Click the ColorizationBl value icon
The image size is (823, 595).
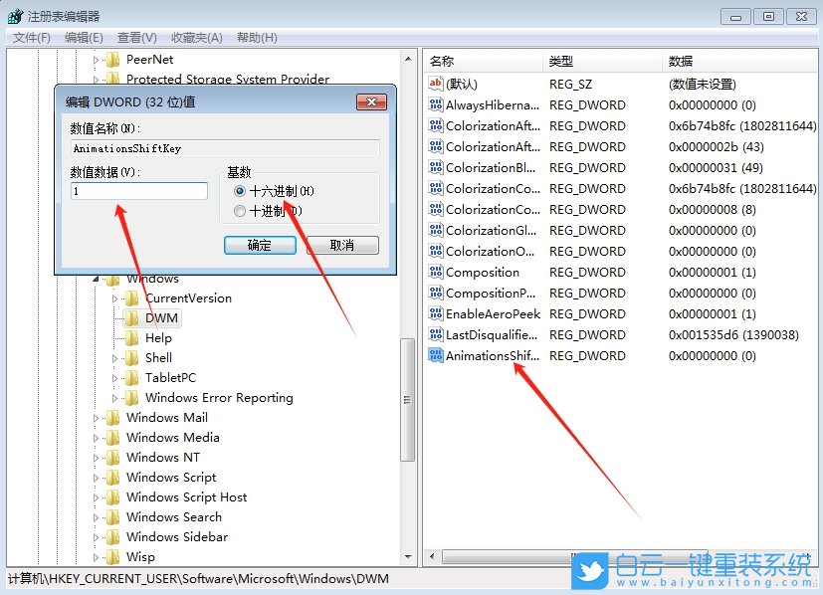434,167
